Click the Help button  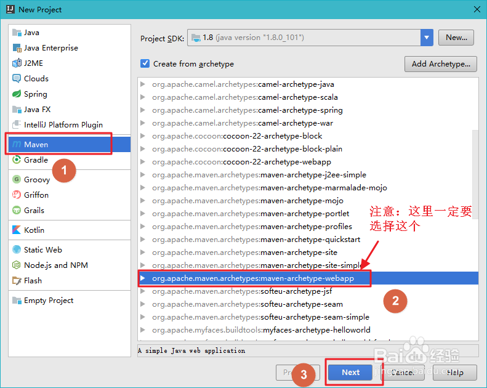(455, 372)
